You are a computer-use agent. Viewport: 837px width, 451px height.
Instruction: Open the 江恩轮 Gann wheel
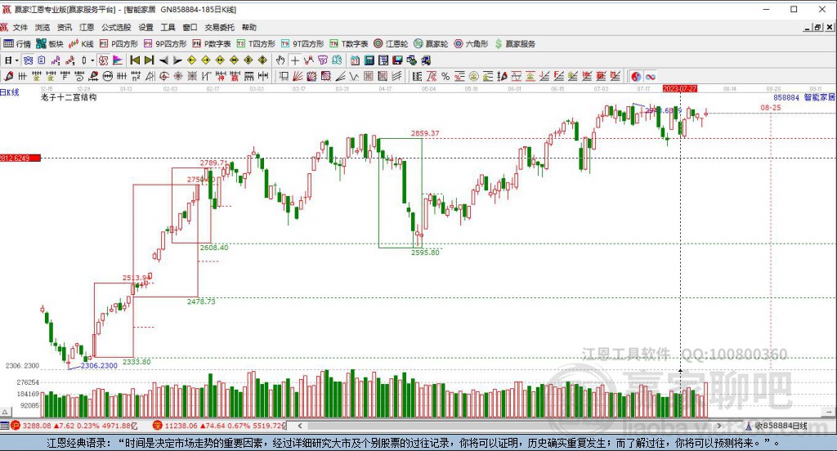click(x=391, y=44)
